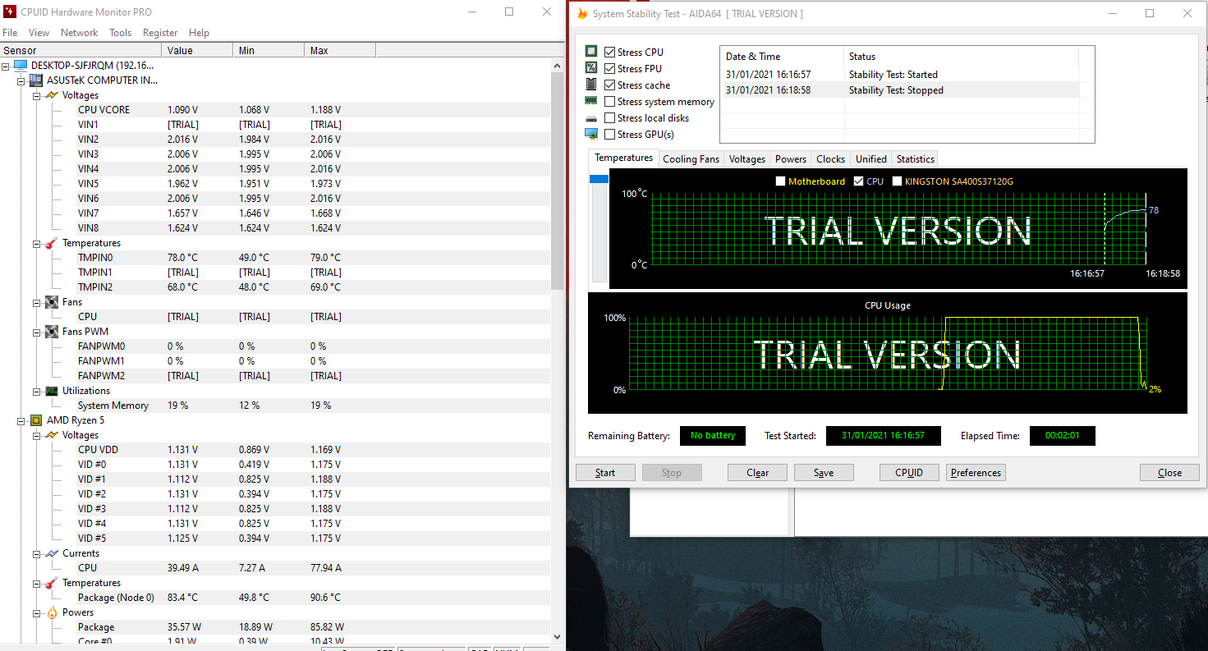Toggle the Stress CPU checkbox
1208x651 pixels.
click(609, 53)
